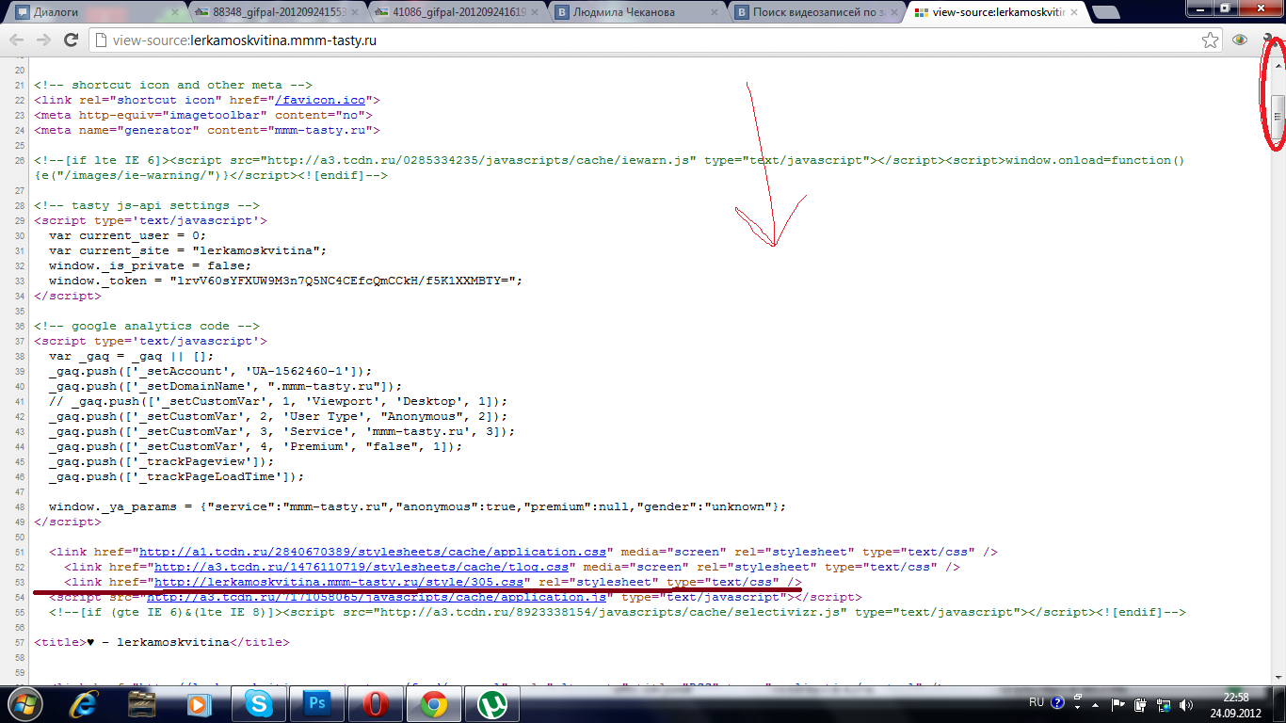Open Windows Media Player from the taskbar
The width and height of the screenshot is (1286, 723).
click(200, 704)
